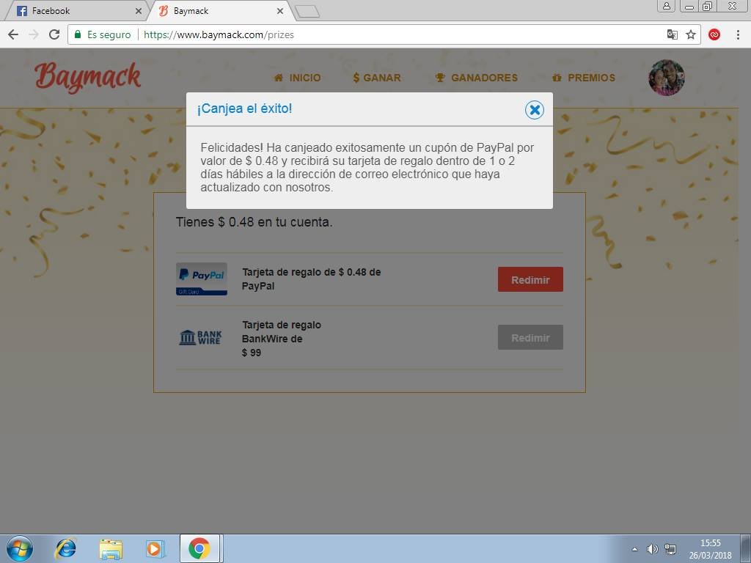Image resolution: width=751 pixels, height=563 pixels.
Task: Close the Baymack tab
Action: [280, 10]
